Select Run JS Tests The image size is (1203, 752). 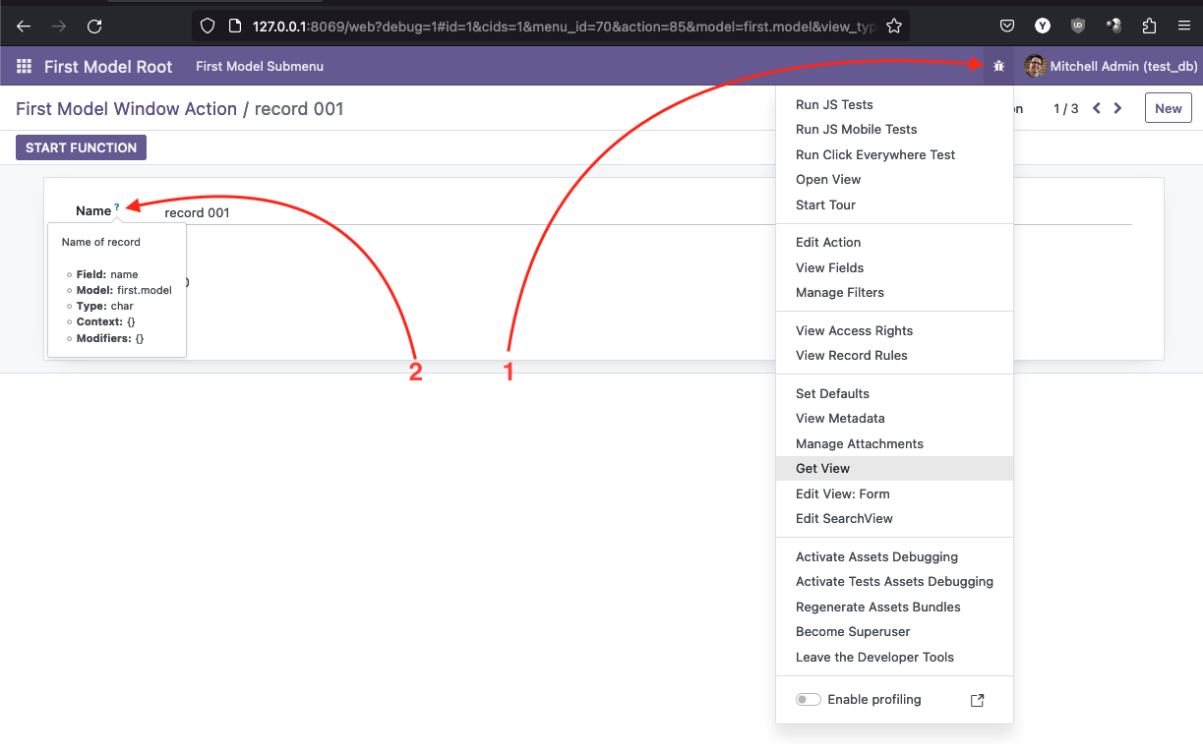tap(834, 104)
